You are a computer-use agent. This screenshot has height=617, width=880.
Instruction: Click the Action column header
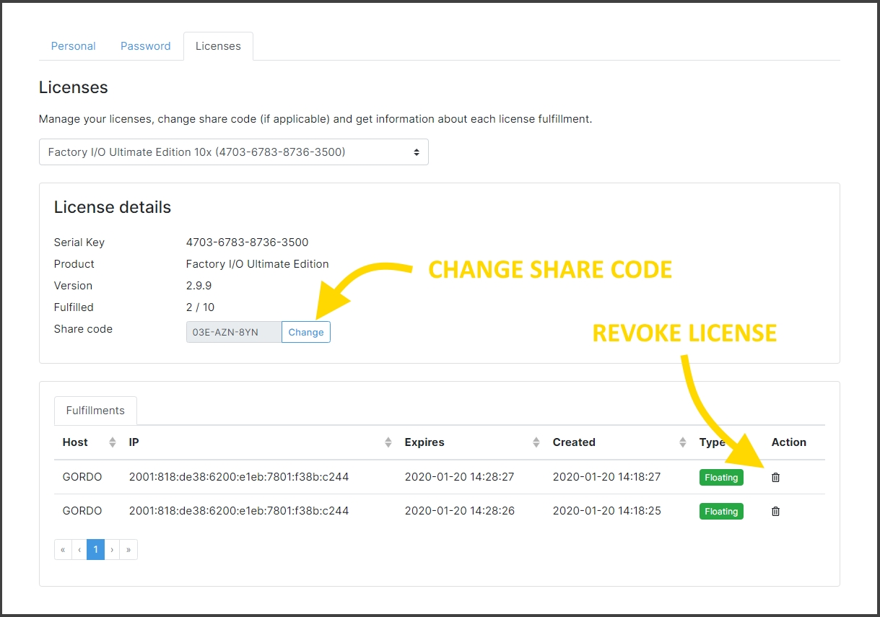tap(789, 442)
